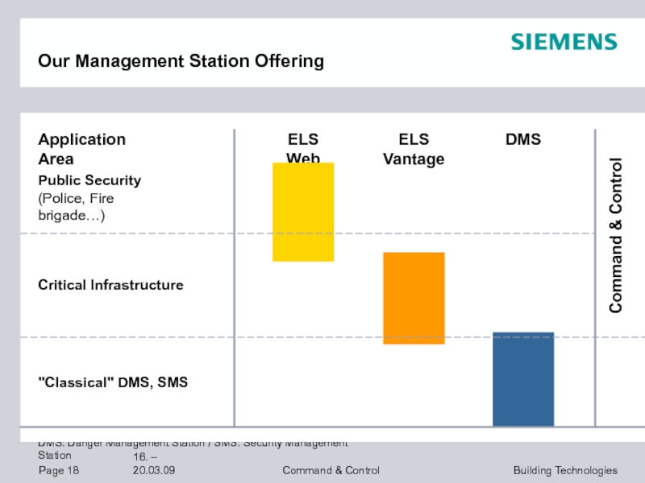Select the orange ELS Vantage bar
The height and width of the screenshot is (483, 645).
414,298
